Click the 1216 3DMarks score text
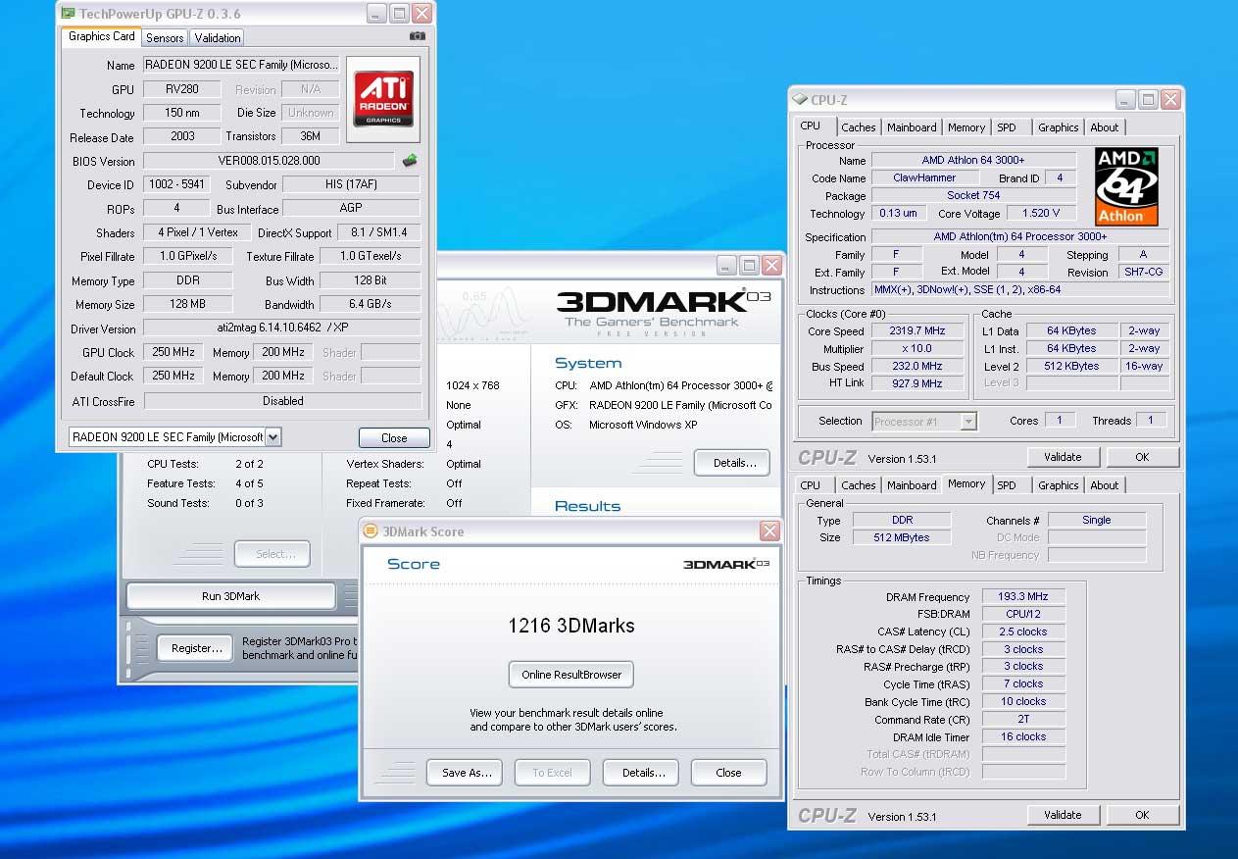 pos(571,626)
